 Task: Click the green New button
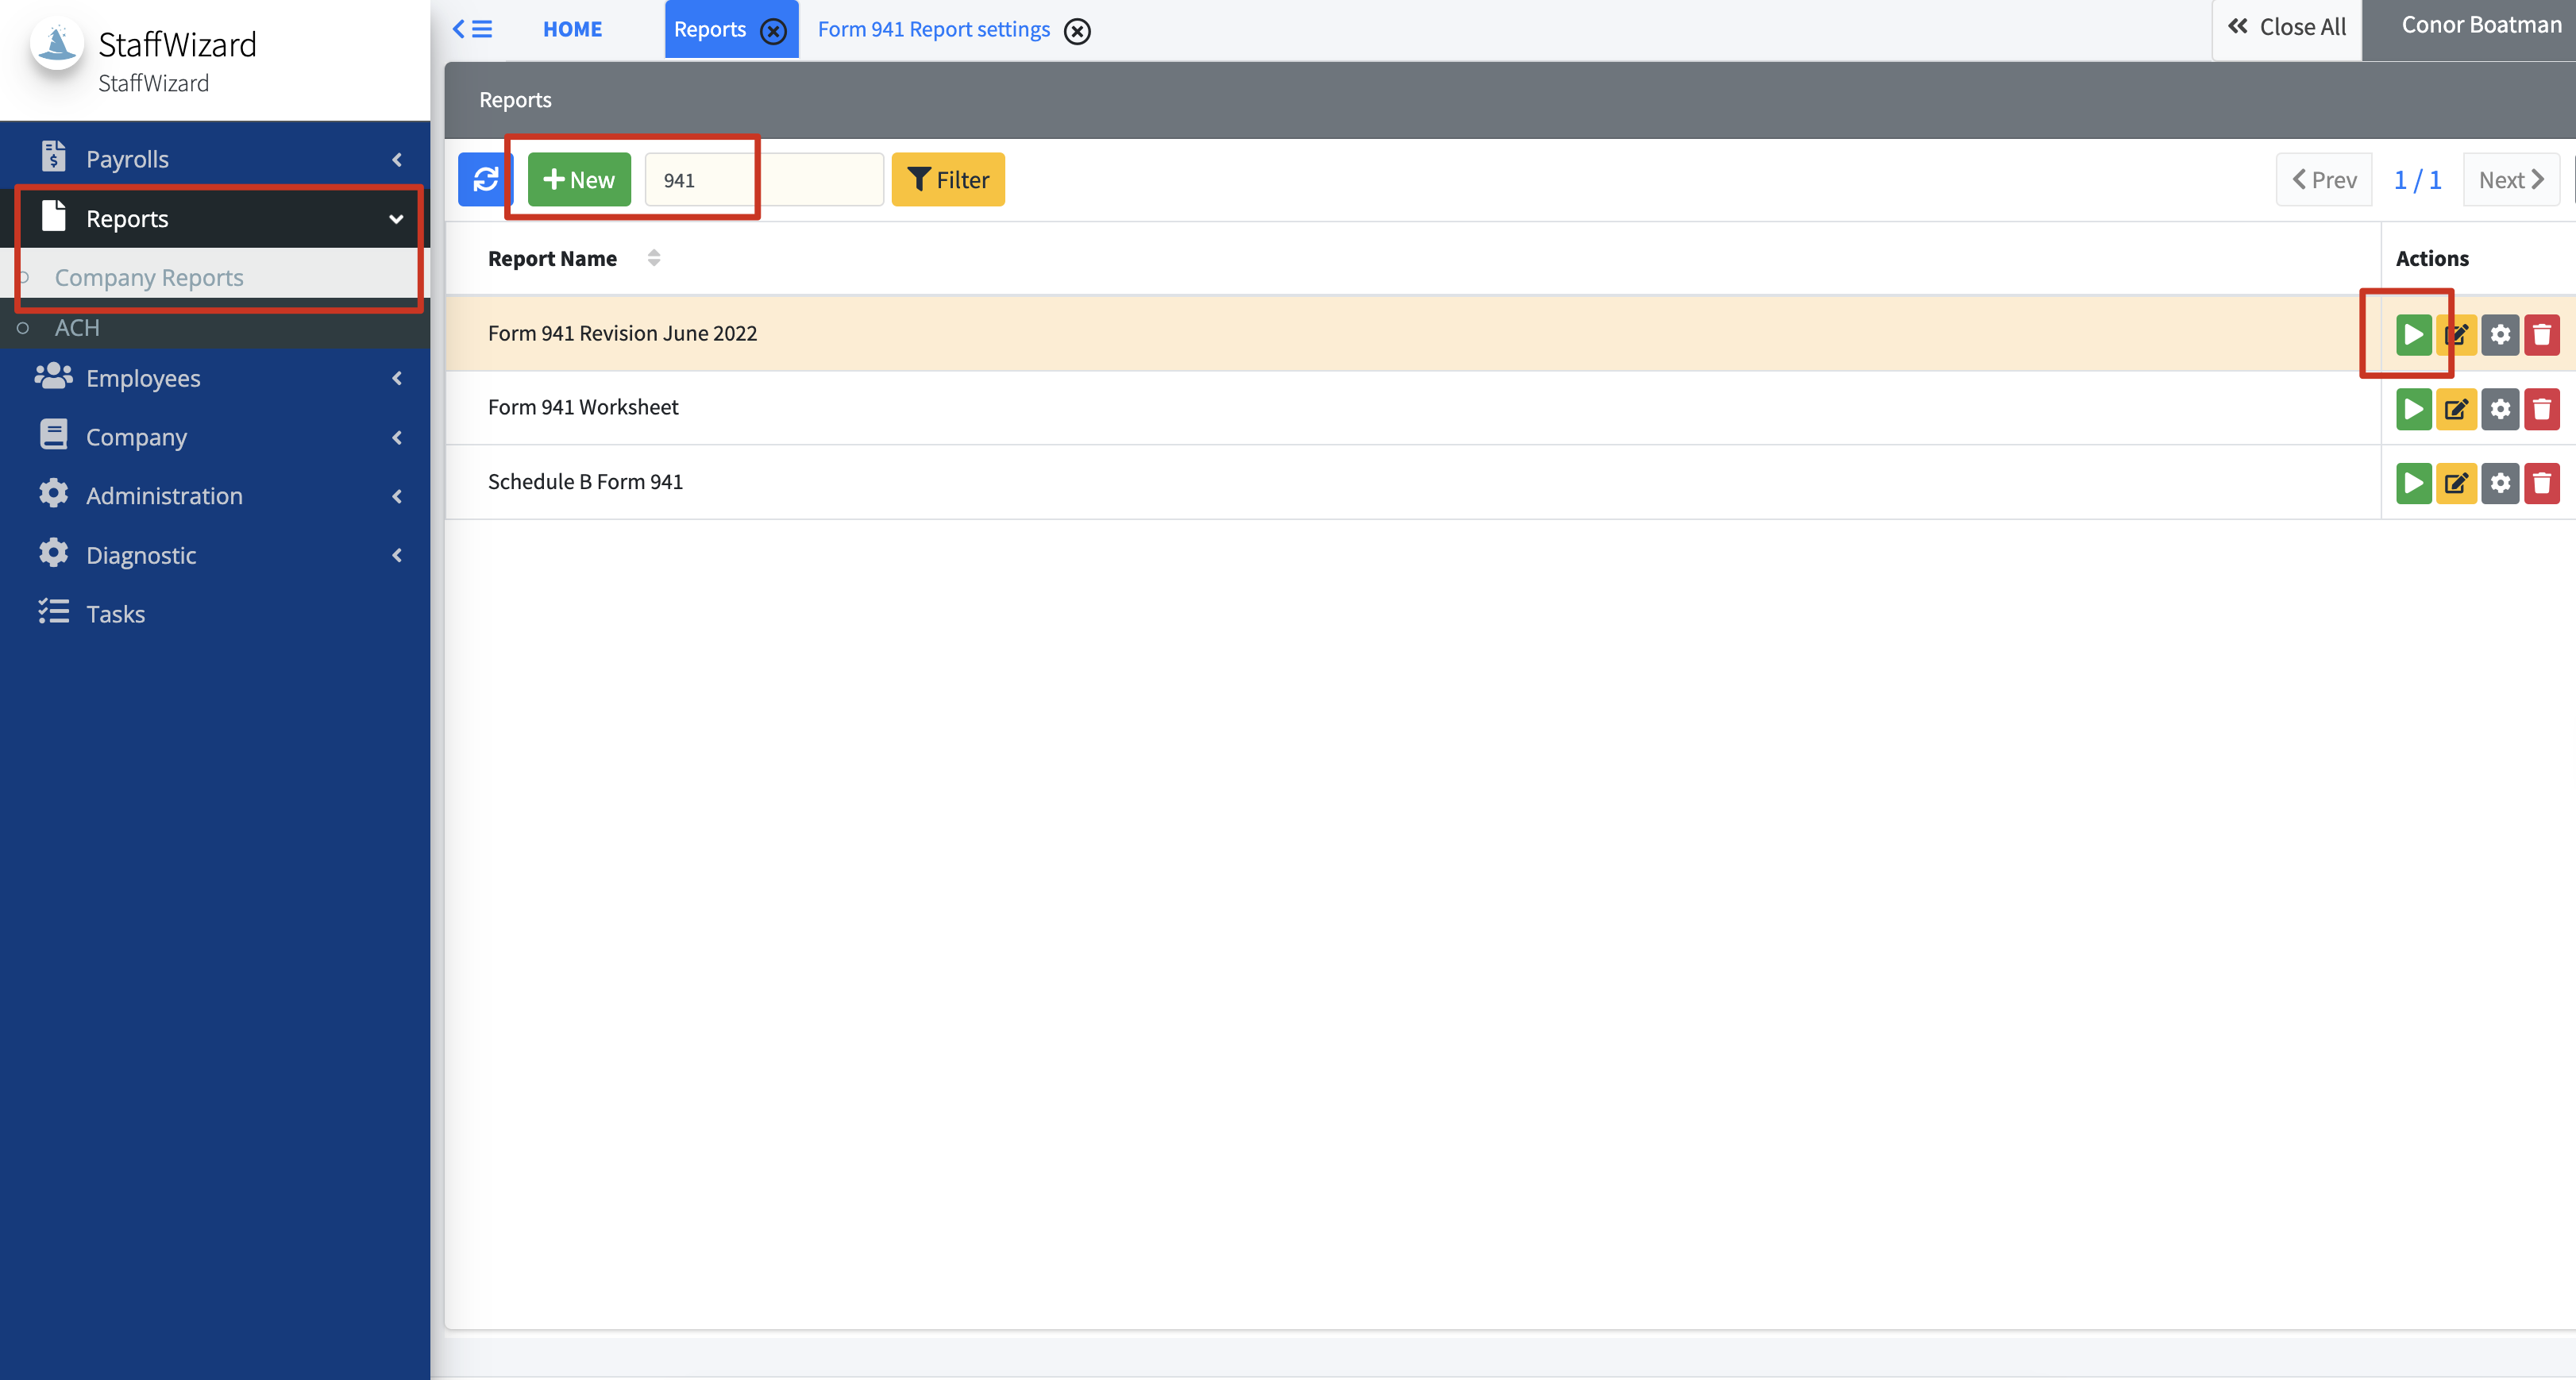point(579,180)
